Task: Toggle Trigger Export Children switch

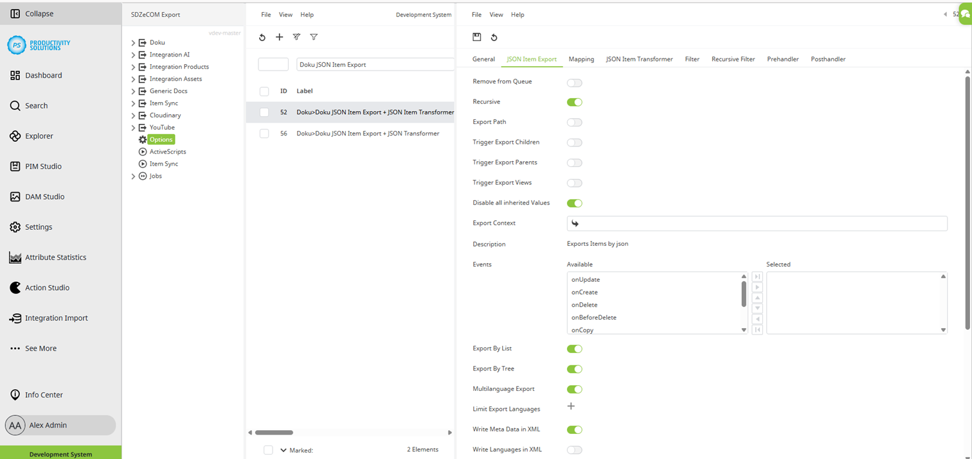Action: coord(574,143)
